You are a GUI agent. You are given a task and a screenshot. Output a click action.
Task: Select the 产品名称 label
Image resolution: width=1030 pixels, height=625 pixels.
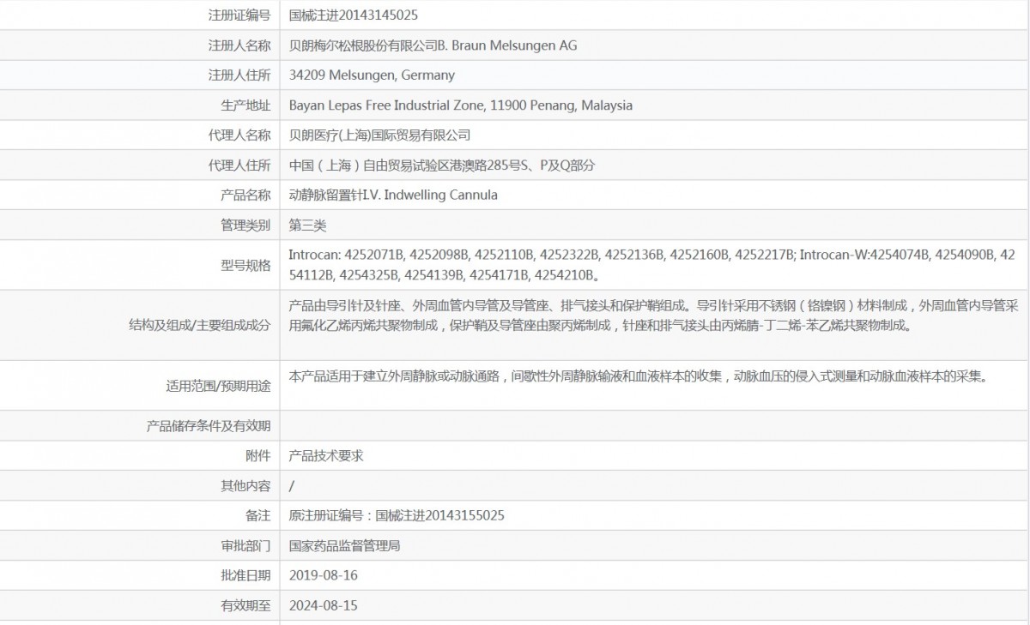245,195
